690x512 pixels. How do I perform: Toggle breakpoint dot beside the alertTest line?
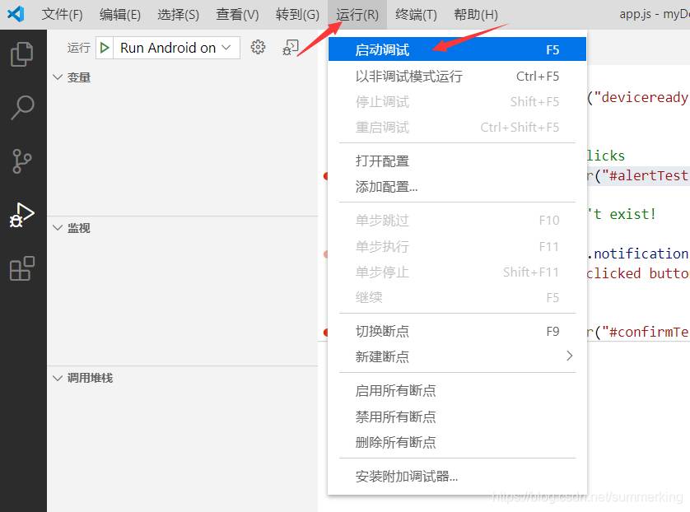(x=326, y=176)
